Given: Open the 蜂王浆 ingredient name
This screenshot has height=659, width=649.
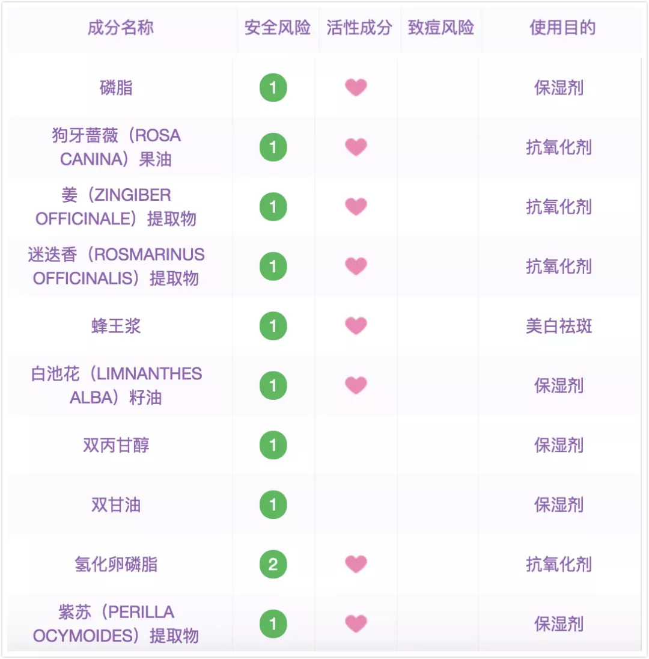Looking at the screenshot, I should tap(117, 326).
